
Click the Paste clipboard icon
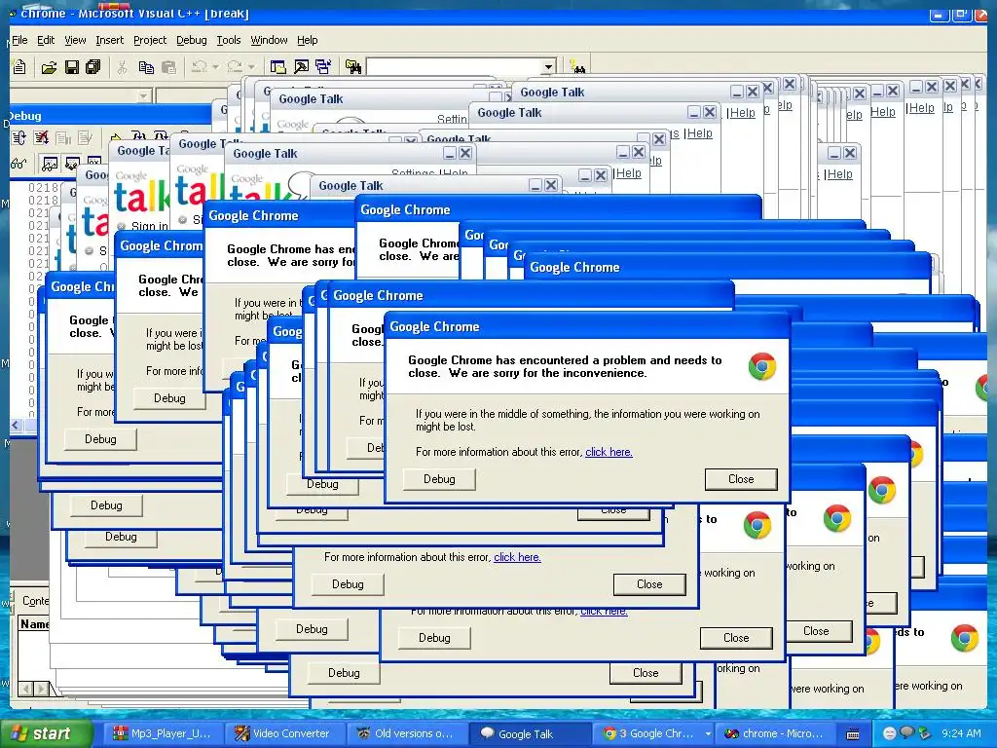[169, 67]
